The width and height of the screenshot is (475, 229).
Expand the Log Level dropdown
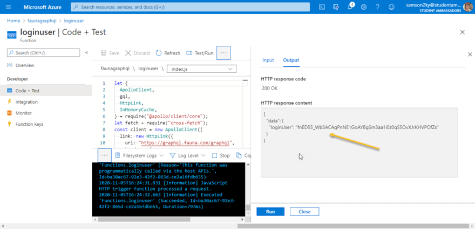(x=187, y=156)
